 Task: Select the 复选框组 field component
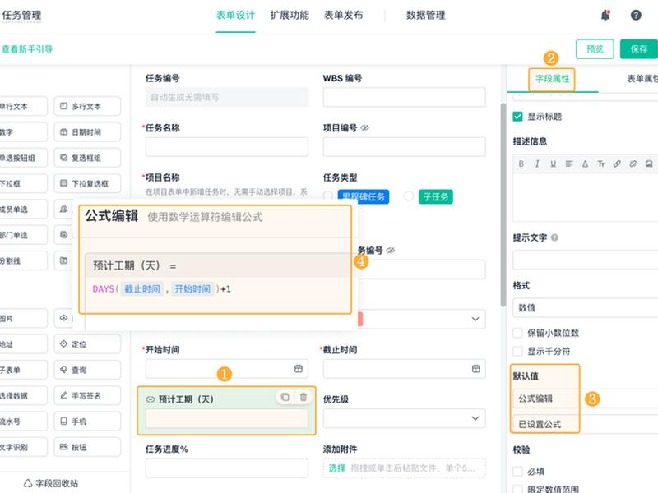[87, 158]
